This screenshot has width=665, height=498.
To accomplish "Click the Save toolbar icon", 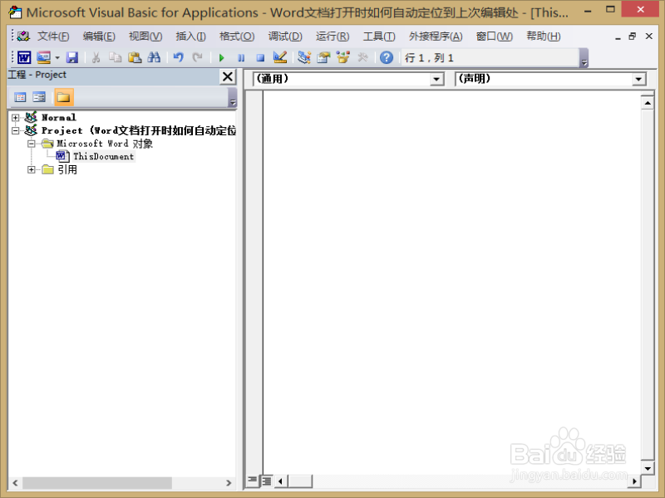I will click(72, 57).
